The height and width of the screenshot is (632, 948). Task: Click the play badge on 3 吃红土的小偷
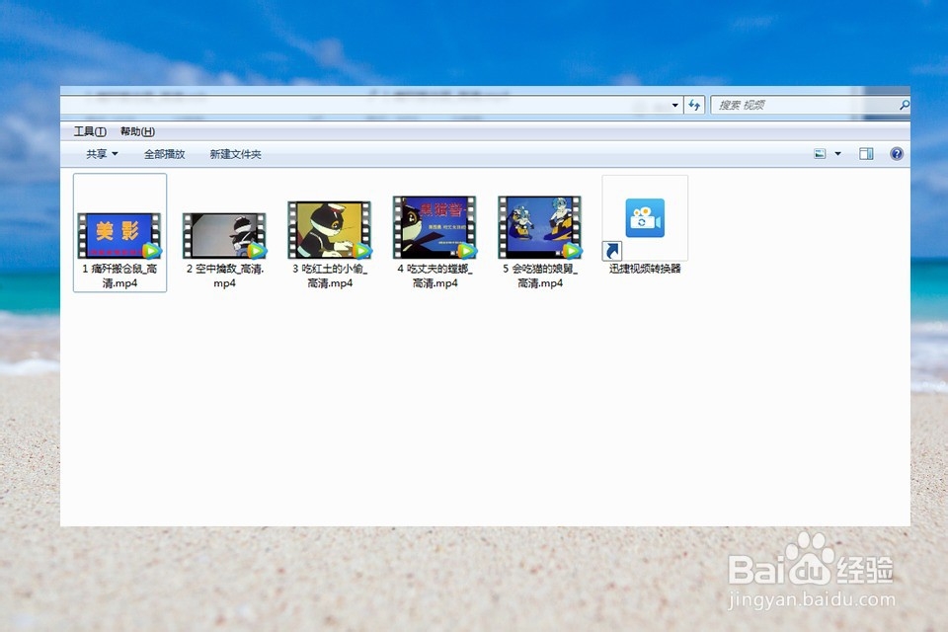point(362,250)
